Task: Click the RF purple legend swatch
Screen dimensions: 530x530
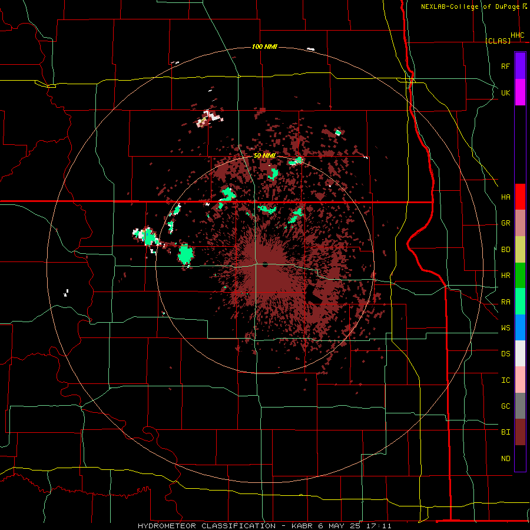Action: (x=520, y=66)
